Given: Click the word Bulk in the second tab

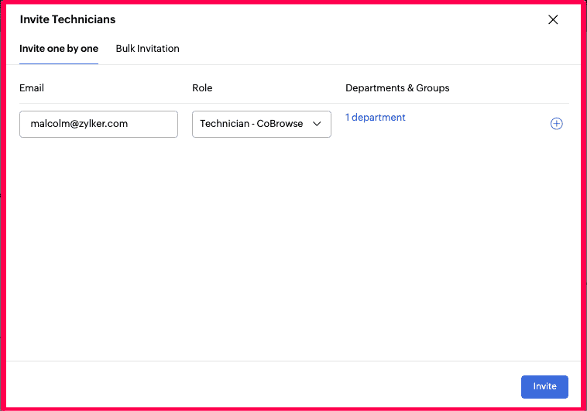Looking at the screenshot, I should click(126, 49).
